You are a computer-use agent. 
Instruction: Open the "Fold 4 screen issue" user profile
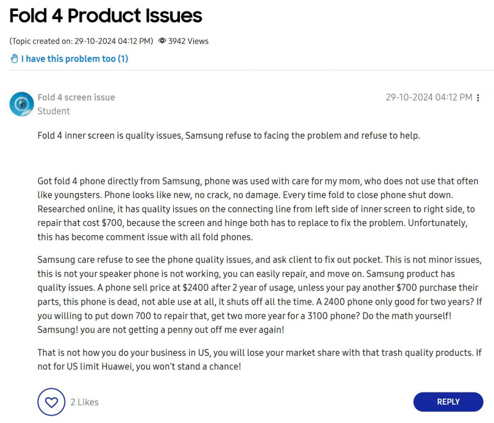pyautogui.click(x=76, y=97)
